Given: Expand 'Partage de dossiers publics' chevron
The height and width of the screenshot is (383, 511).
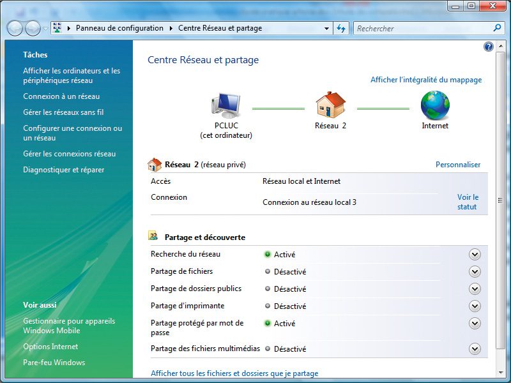Looking at the screenshot, I should pyautogui.click(x=475, y=289).
